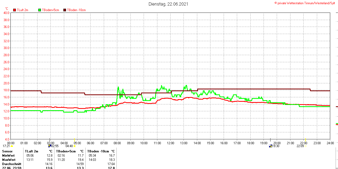Click the sunset icon beside 22:09
The height and width of the screenshot is (169, 338).
[306, 146]
